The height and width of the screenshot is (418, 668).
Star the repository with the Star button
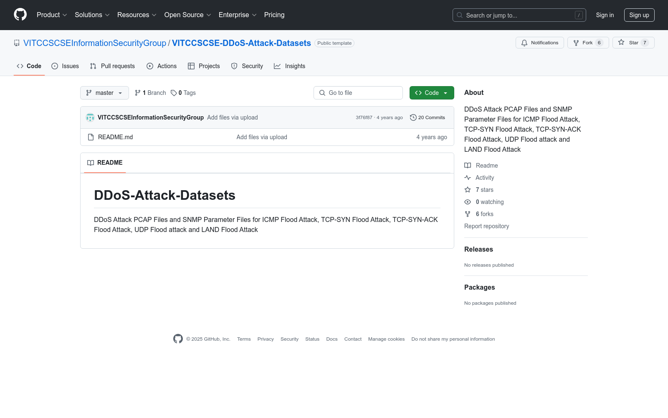pyautogui.click(x=633, y=43)
